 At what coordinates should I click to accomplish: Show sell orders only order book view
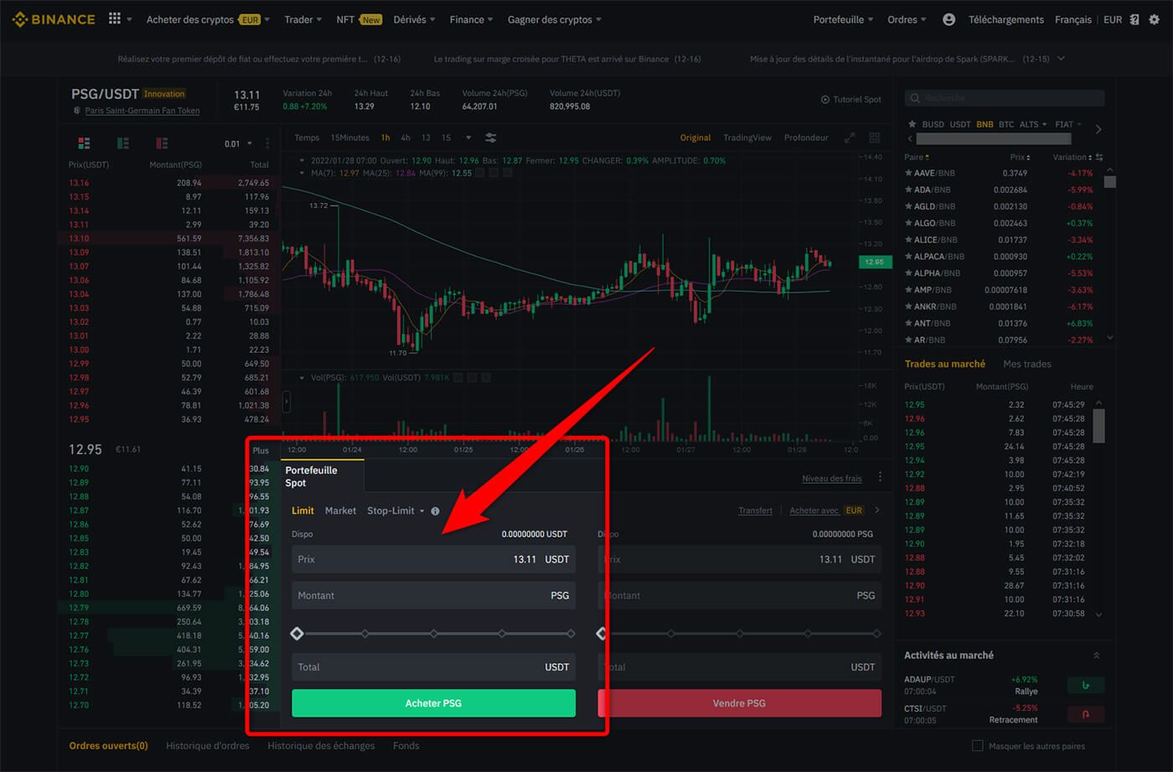(x=162, y=143)
